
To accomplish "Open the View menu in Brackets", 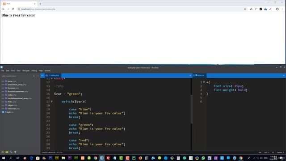I will (x=18, y=71).
